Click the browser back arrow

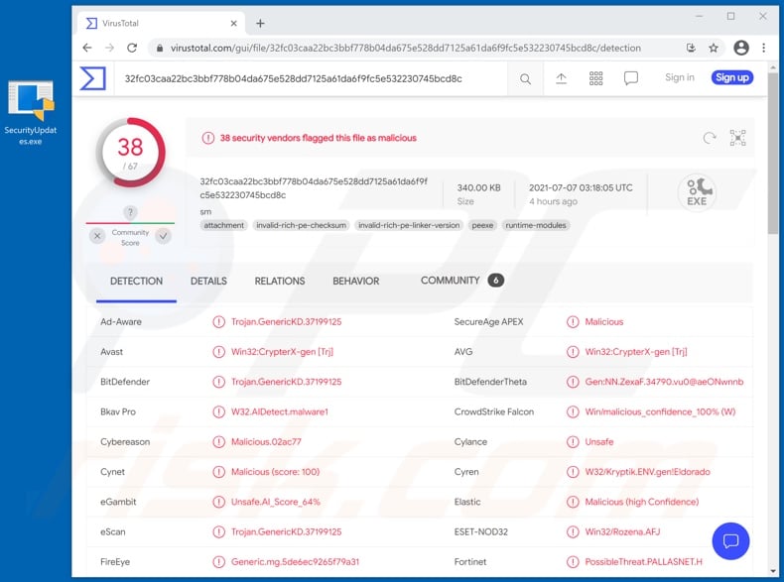click(87, 48)
